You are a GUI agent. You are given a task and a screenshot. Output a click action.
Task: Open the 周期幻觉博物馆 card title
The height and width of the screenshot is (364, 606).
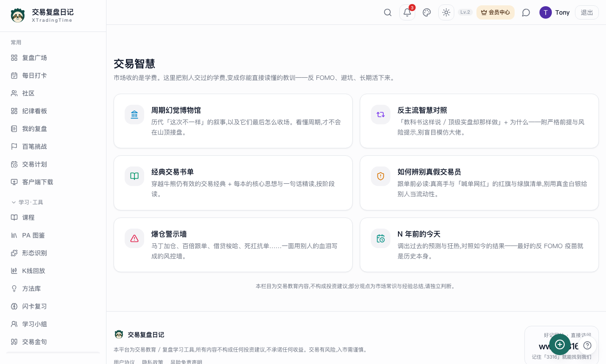176,110
